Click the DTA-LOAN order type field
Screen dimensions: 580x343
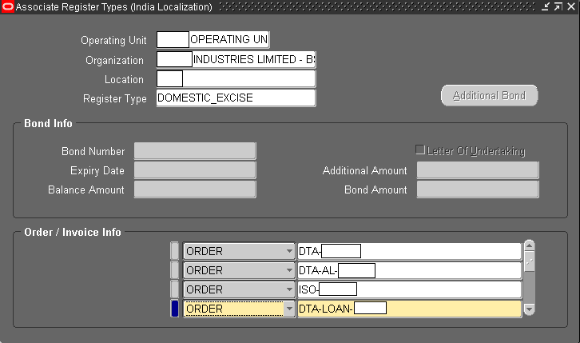coord(410,309)
